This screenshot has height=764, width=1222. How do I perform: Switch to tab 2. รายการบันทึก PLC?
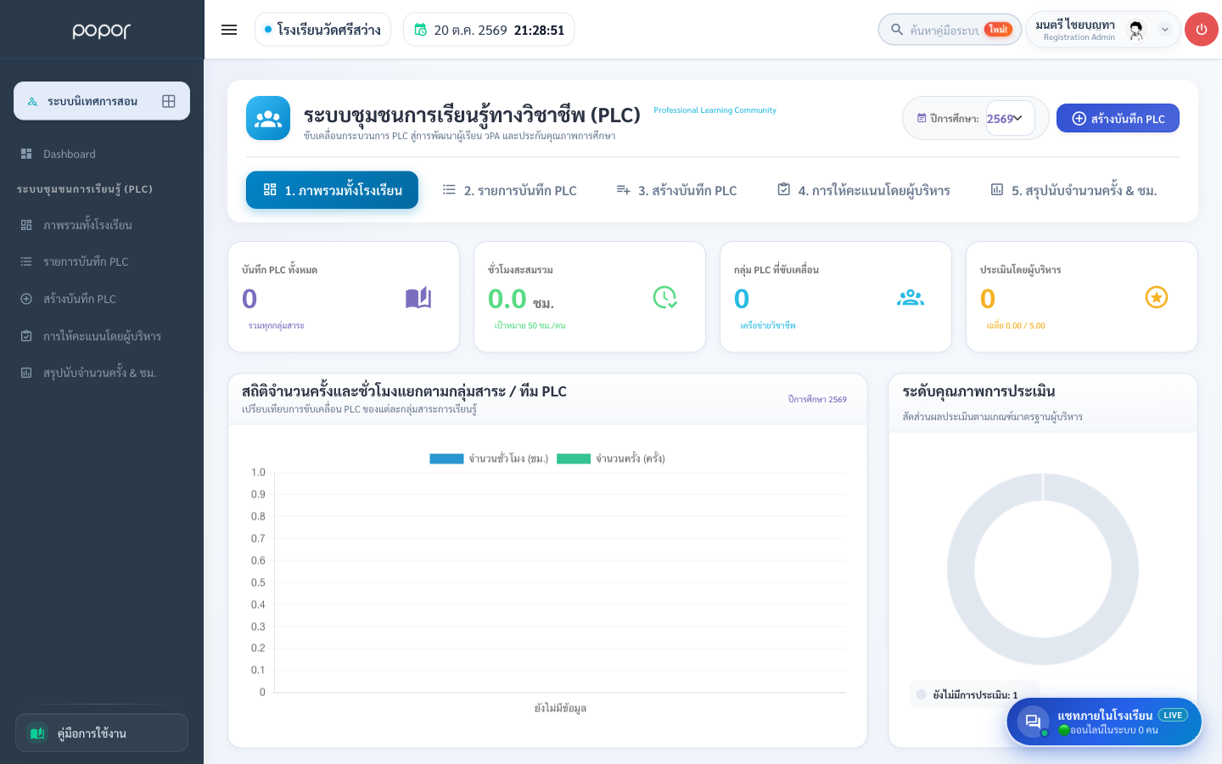tap(509, 190)
